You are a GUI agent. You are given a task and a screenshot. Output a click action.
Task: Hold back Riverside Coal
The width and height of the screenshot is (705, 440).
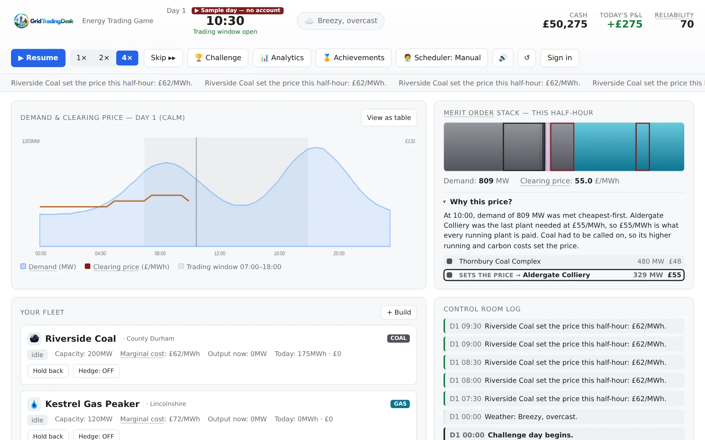pyautogui.click(x=48, y=371)
